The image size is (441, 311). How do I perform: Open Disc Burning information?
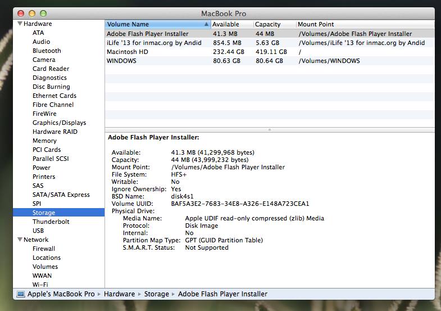[x=51, y=87]
